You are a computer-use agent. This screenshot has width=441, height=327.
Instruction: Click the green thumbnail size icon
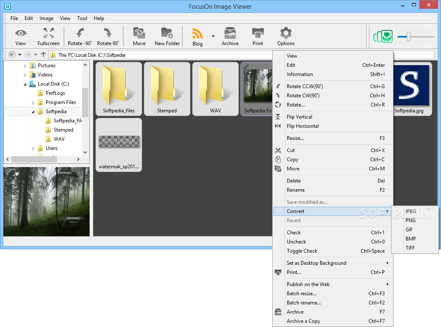[x=383, y=37]
